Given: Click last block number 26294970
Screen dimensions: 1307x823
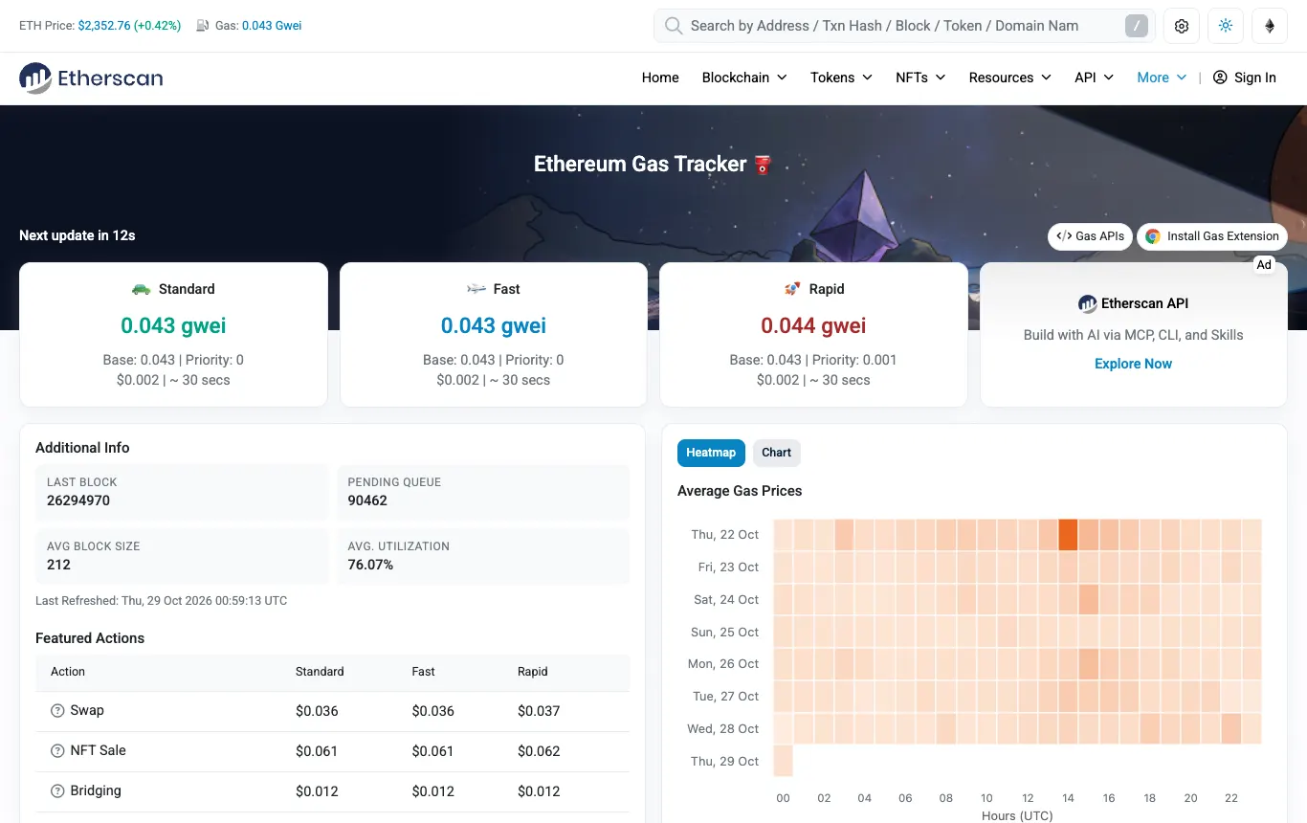Looking at the screenshot, I should 78,500.
